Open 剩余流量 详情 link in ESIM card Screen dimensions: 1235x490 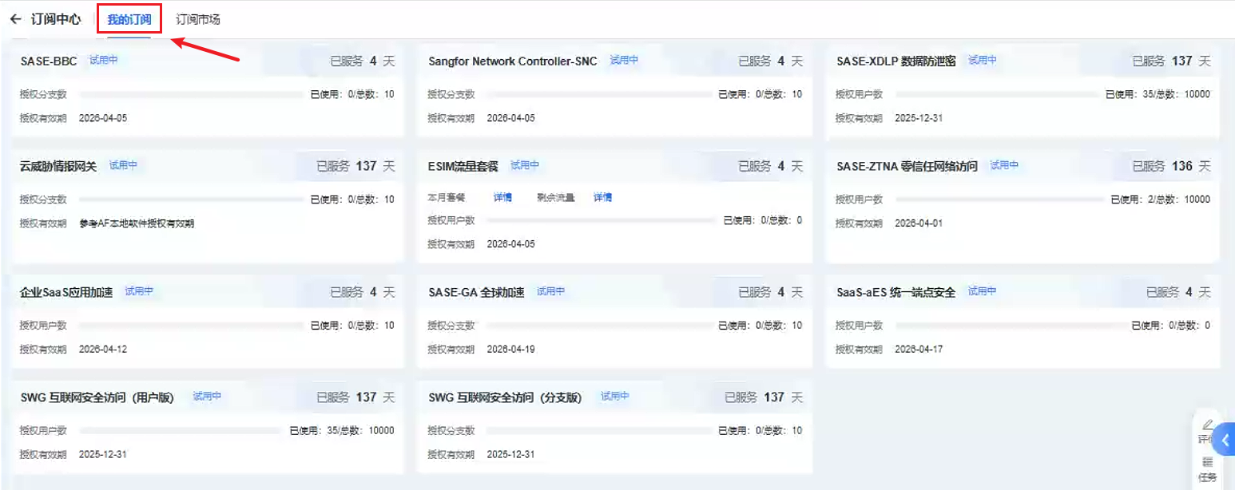[602, 197]
